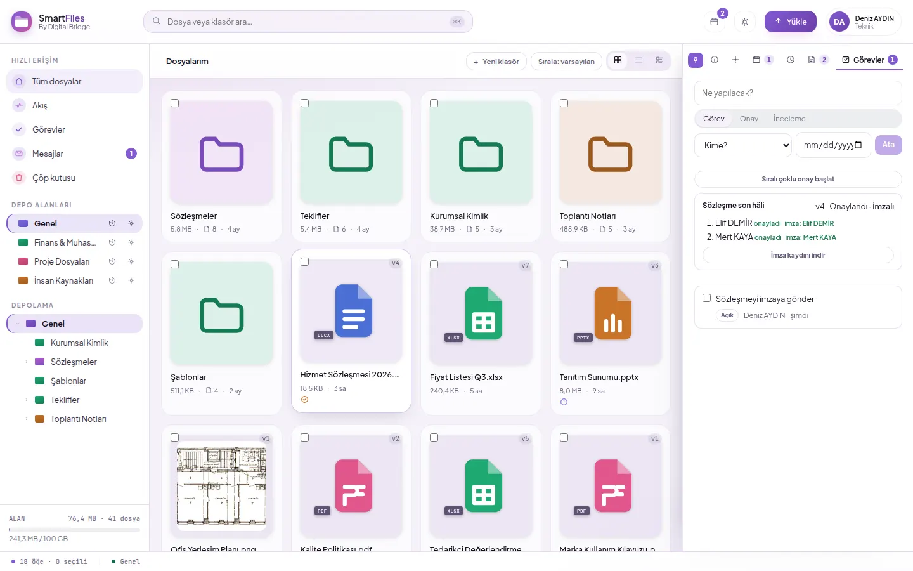Open the calendar icon with badge 1 in the right panel

click(x=762, y=60)
